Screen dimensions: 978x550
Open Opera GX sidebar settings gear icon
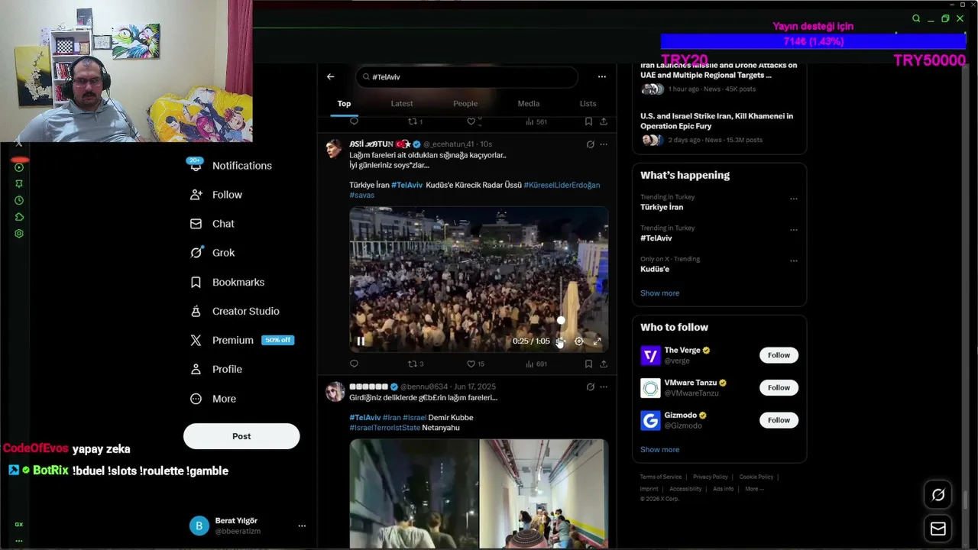tap(19, 234)
